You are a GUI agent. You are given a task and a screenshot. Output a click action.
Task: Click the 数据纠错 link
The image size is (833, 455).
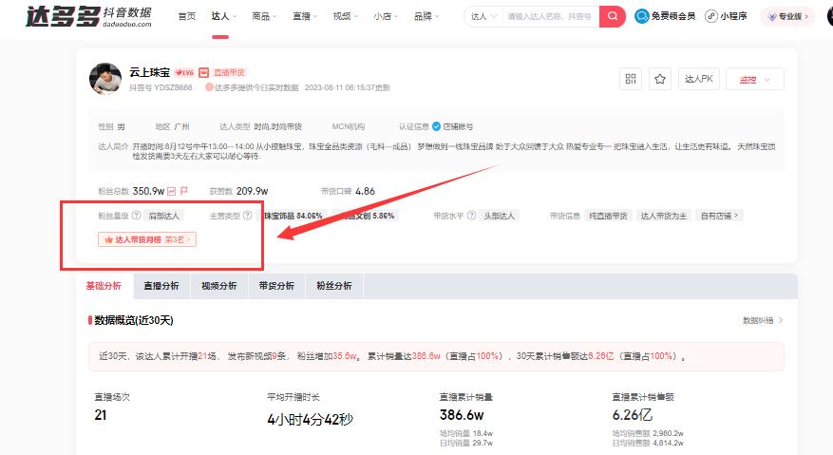[763, 320]
